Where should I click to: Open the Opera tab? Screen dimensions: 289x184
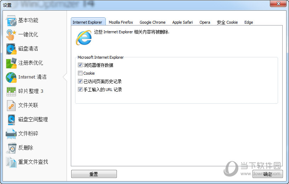coord(205,22)
